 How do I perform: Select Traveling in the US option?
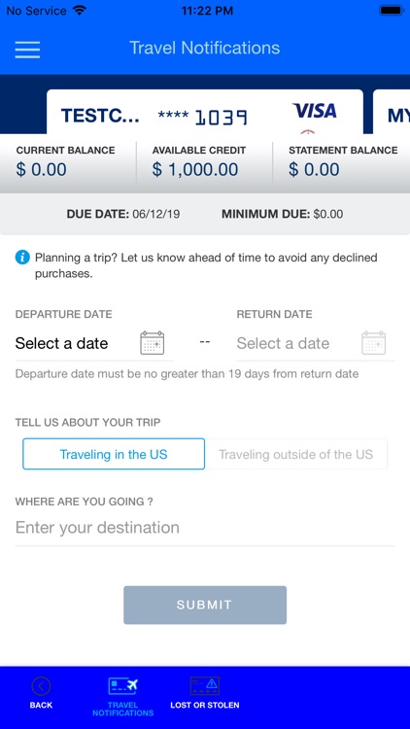coord(114,454)
